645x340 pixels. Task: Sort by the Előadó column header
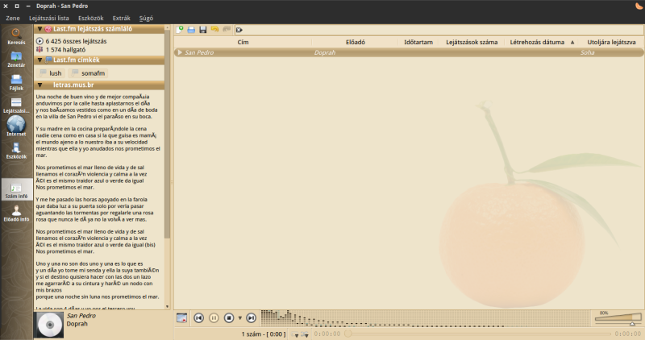(x=355, y=42)
